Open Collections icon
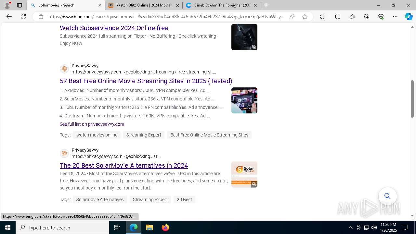 click(367, 17)
